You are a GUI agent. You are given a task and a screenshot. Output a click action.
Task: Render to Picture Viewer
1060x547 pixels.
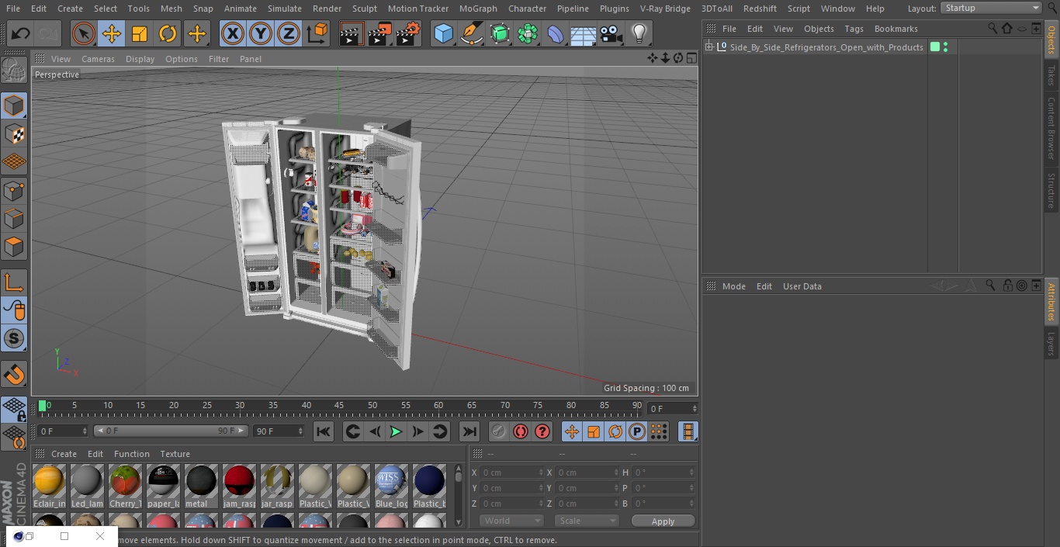(379, 33)
